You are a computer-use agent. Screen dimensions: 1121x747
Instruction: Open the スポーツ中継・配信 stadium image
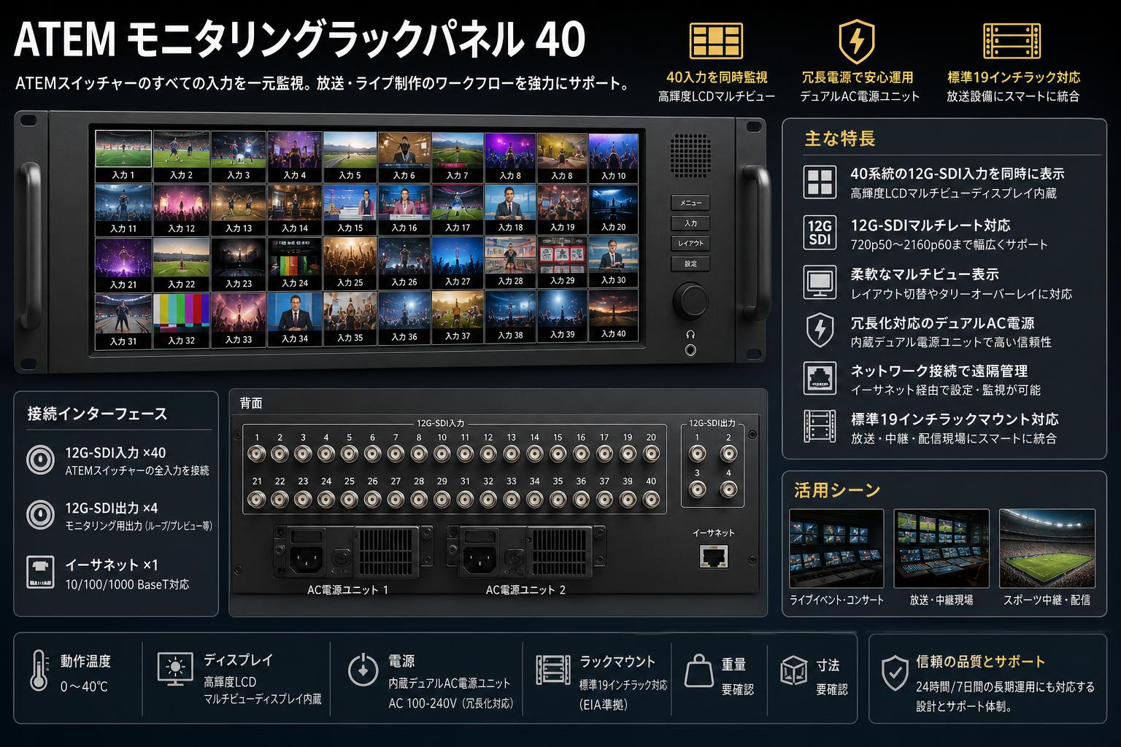(x=1047, y=548)
